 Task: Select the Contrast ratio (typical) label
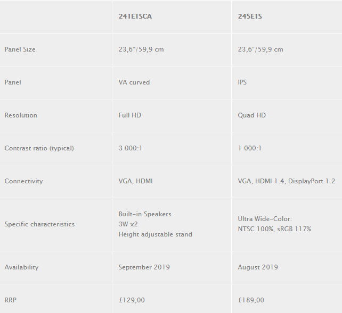pos(39,148)
